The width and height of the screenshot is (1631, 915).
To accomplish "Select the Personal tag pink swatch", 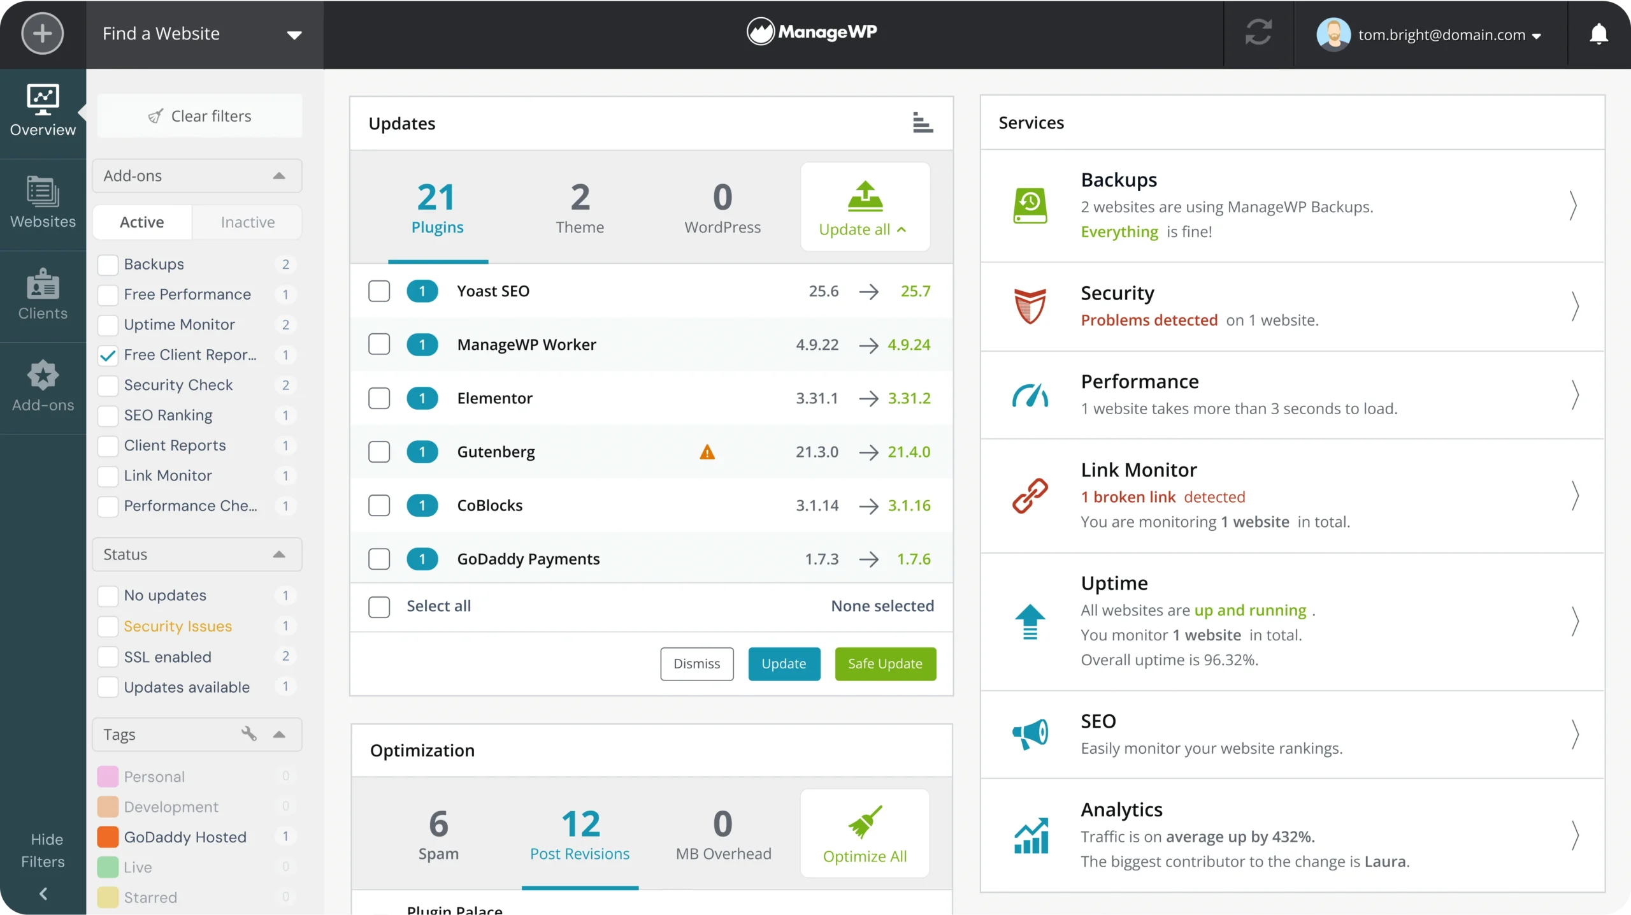I will click(x=108, y=777).
